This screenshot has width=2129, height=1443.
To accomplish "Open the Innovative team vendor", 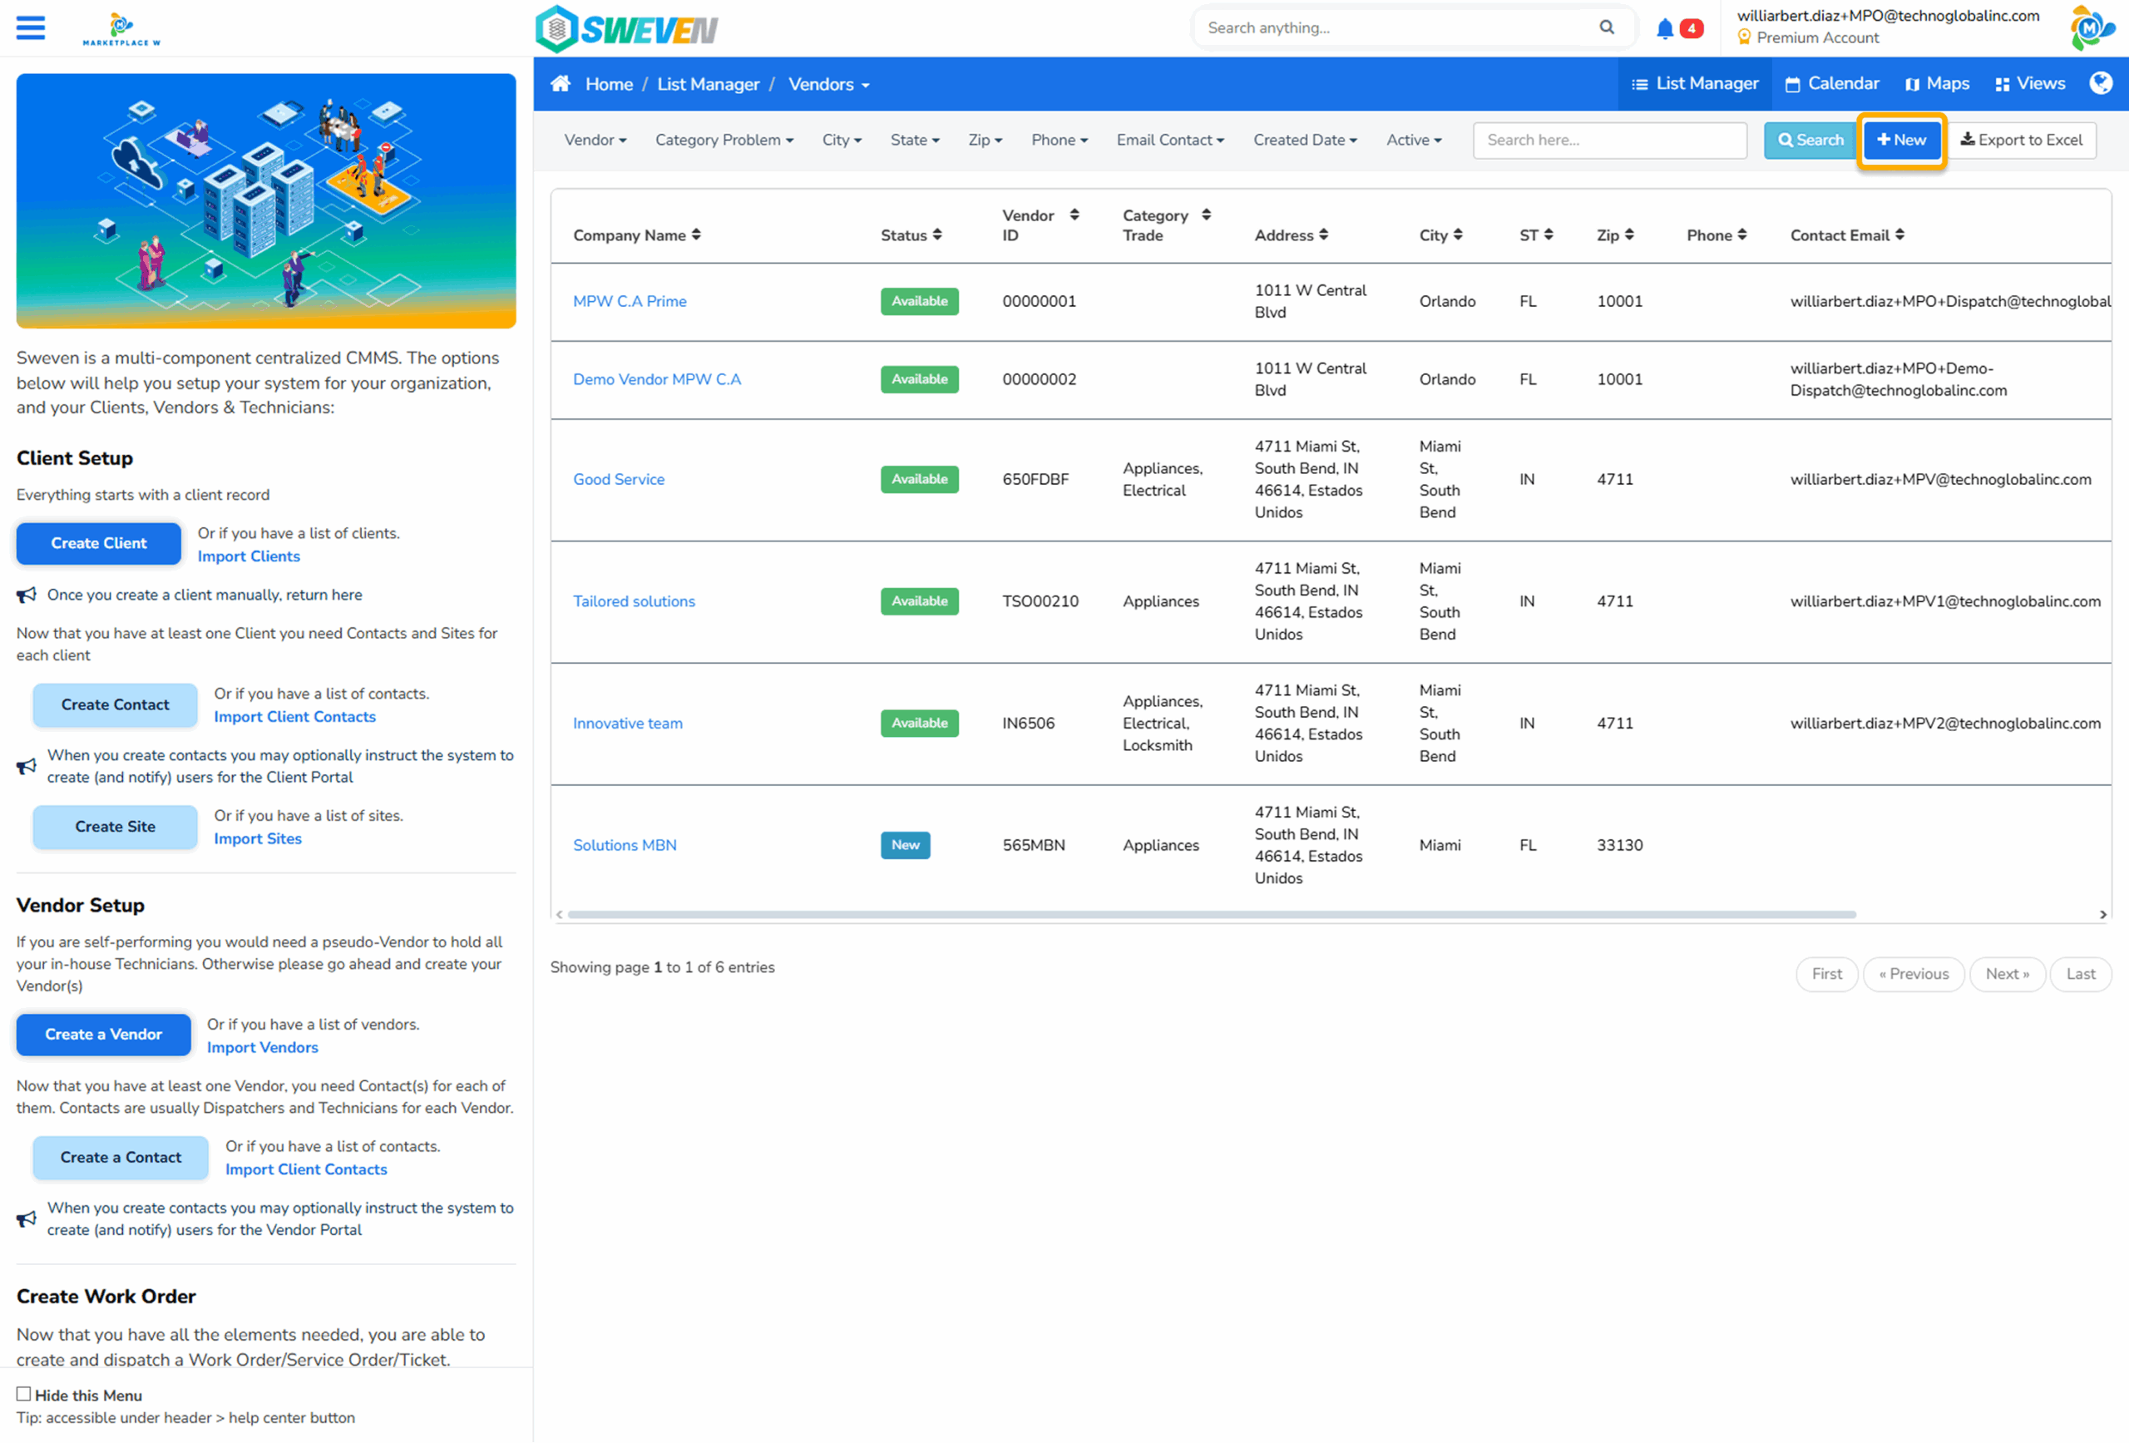I will [628, 723].
